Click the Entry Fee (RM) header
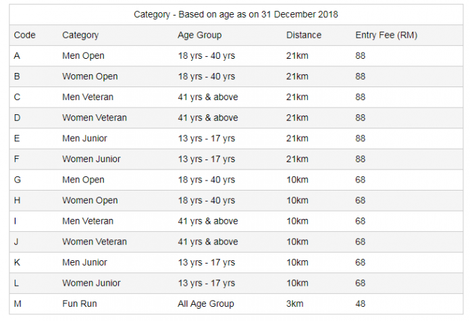470x321 pixels. 386,35
